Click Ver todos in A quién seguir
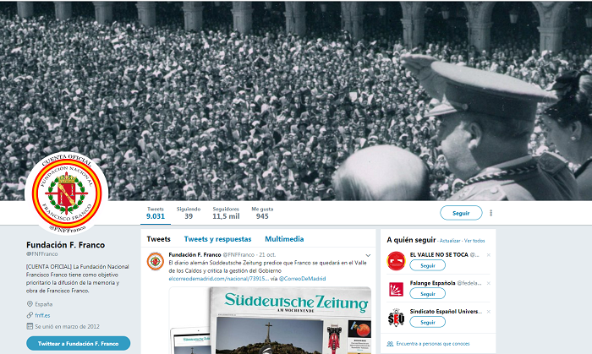This screenshot has width=592, height=354. coord(474,241)
